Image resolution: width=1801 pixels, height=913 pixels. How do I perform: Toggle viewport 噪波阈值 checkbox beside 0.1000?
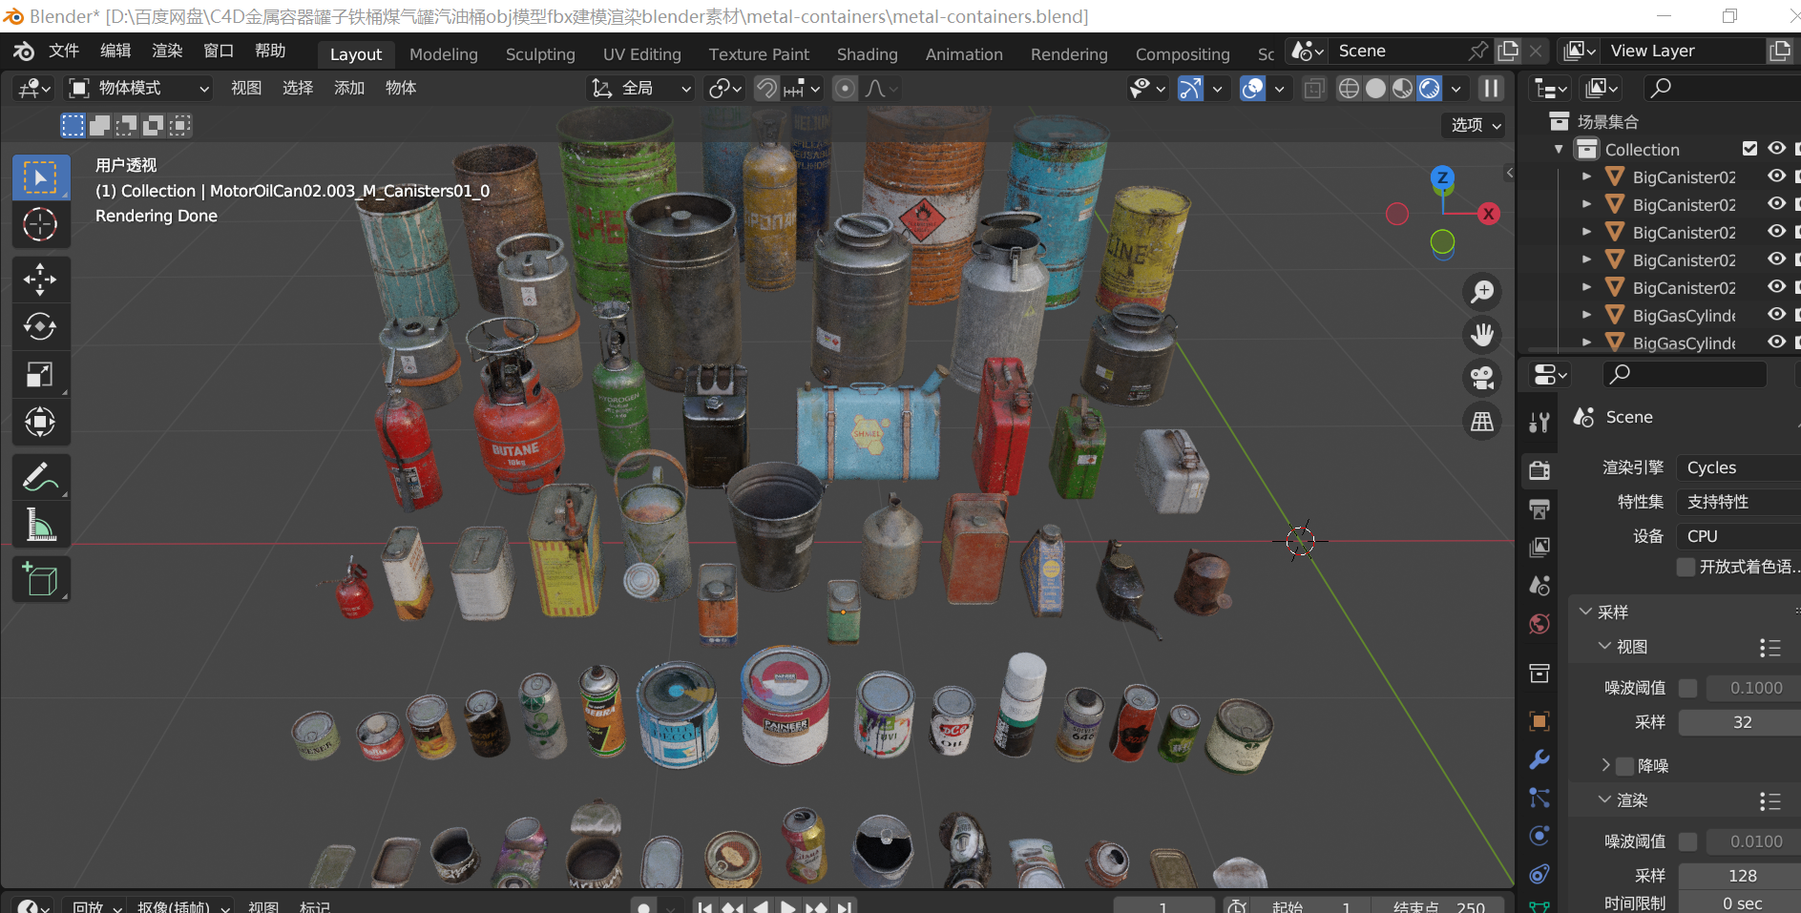pos(1687,688)
